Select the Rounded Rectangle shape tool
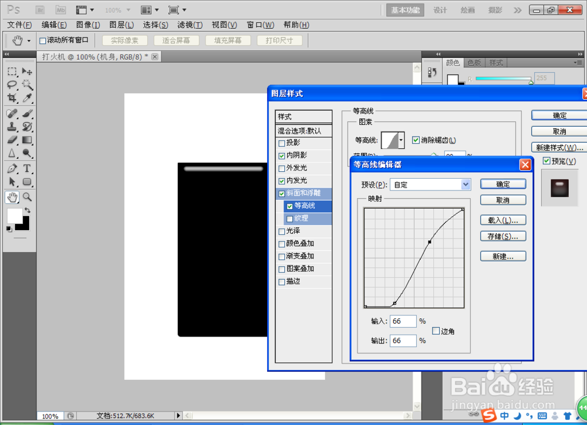The width and height of the screenshot is (587, 425). click(x=27, y=182)
